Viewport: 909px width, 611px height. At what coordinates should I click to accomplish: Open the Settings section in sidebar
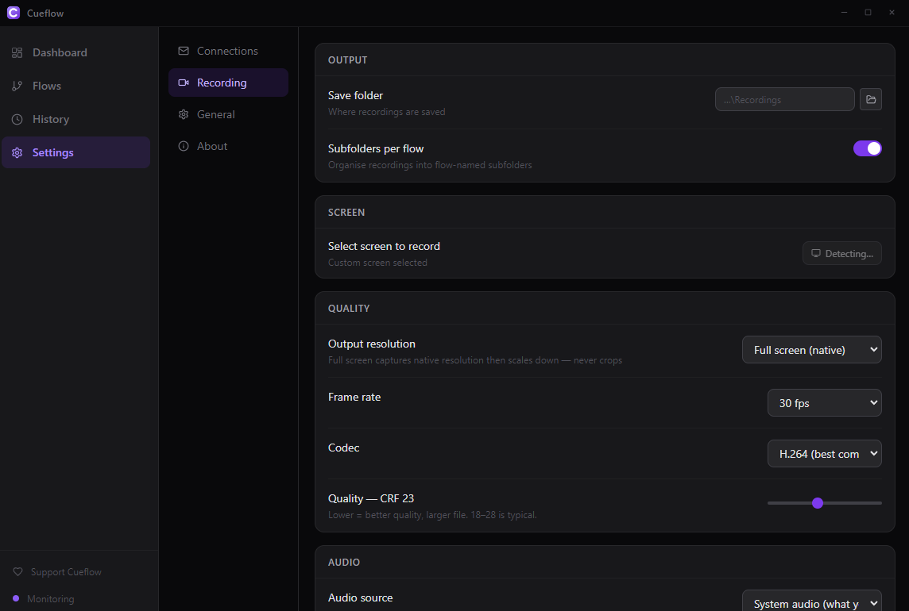tap(76, 152)
